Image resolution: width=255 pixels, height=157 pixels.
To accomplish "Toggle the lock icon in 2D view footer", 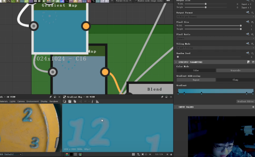I will tap(171, 154).
